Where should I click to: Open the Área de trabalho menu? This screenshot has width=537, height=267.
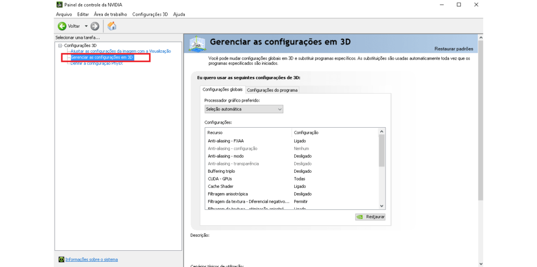(x=110, y=14)
